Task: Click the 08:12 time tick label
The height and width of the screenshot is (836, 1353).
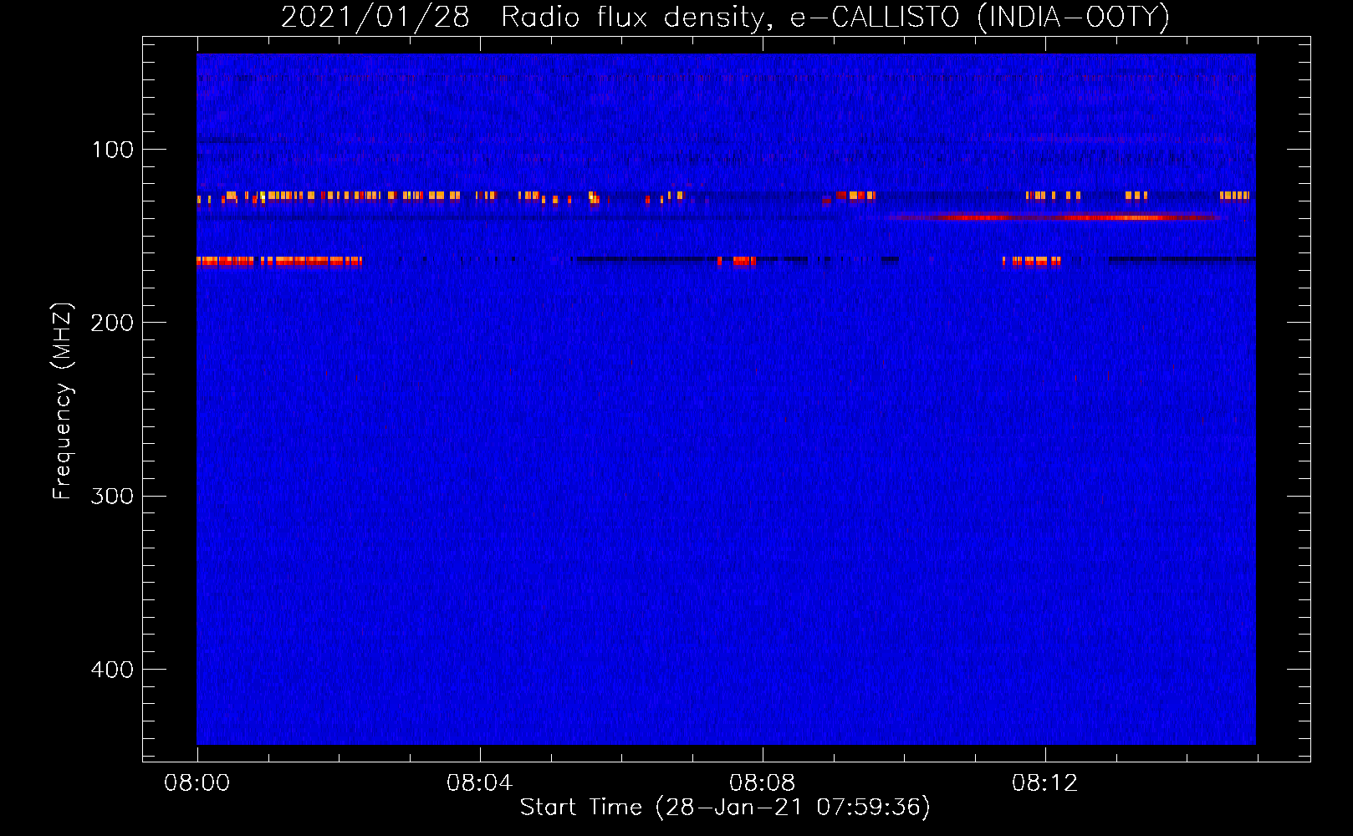Action: 1045,783
